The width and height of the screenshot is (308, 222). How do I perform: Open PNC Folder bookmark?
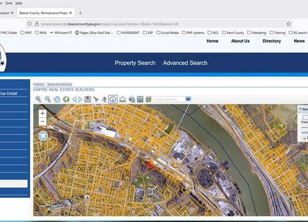[9, 33]
